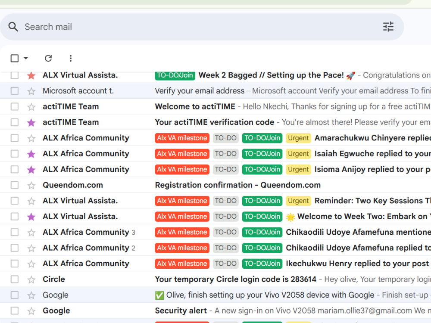Tick the select-all checkbox in toolbar
The height and width of the screenshot is (323, 431).
(x=15, y=58)
